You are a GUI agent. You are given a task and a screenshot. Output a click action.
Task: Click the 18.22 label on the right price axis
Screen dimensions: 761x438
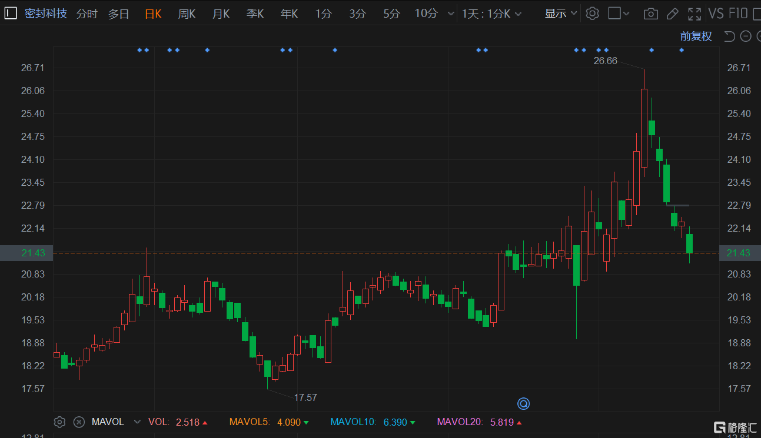point(739,366)
